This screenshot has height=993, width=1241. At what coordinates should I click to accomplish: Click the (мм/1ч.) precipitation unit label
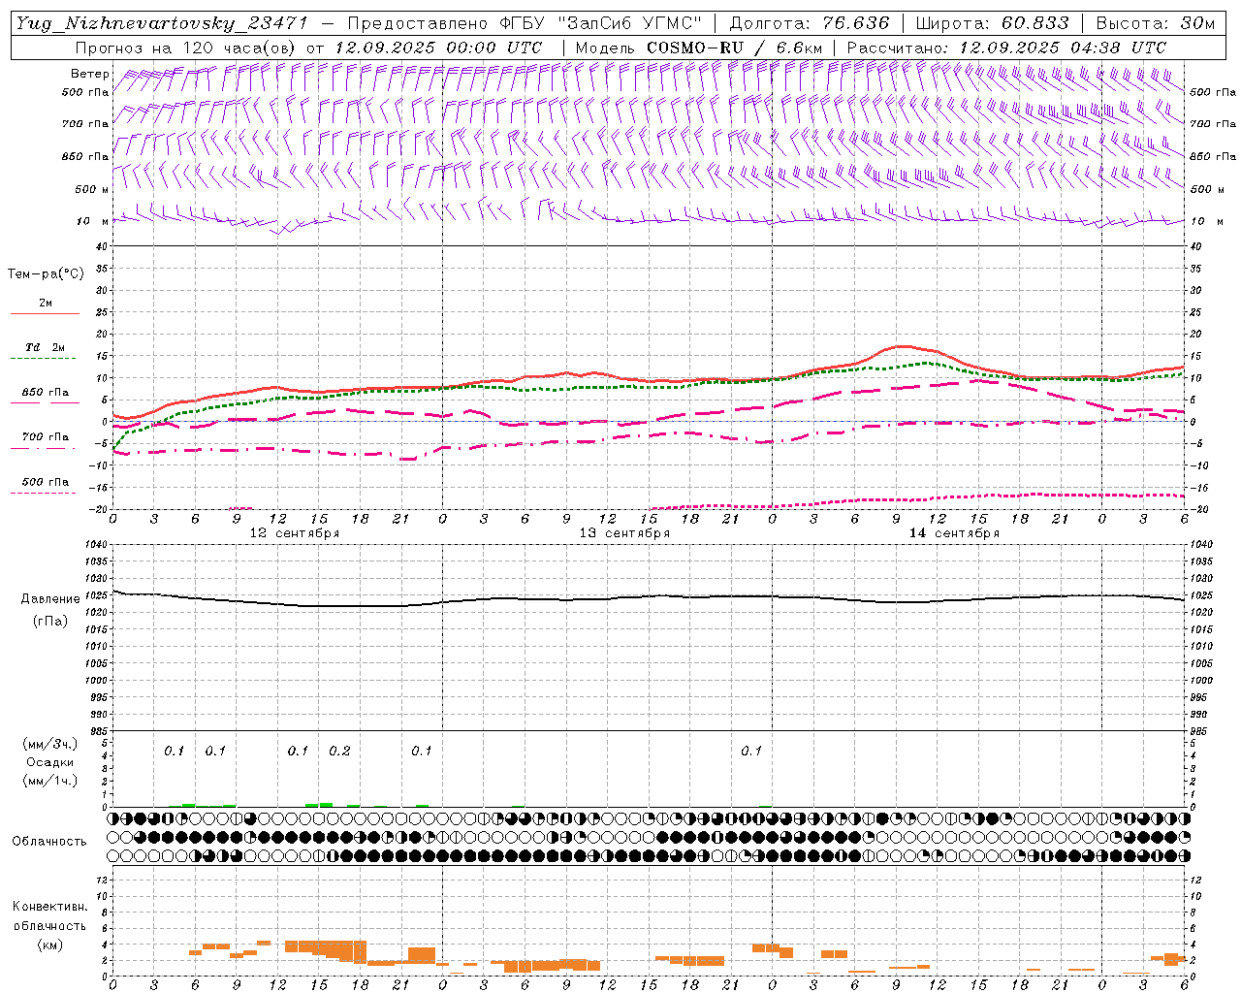click(50, 781)
